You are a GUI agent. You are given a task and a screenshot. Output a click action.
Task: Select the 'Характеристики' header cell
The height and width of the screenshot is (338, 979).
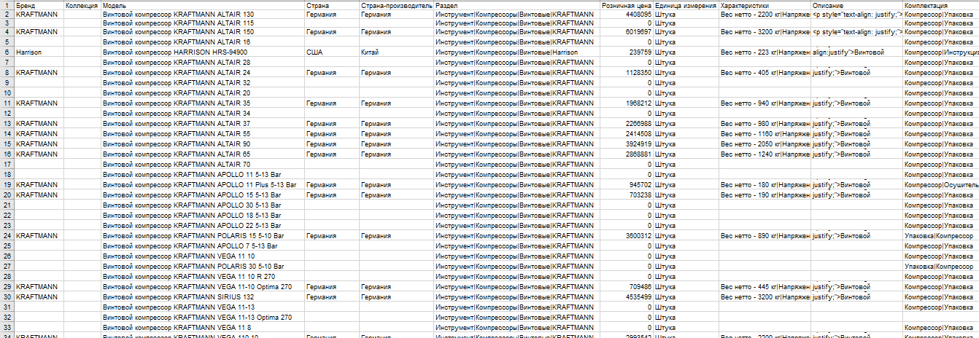[765, 5]
